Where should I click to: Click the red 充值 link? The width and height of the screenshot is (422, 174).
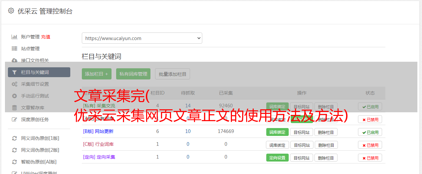46,37
